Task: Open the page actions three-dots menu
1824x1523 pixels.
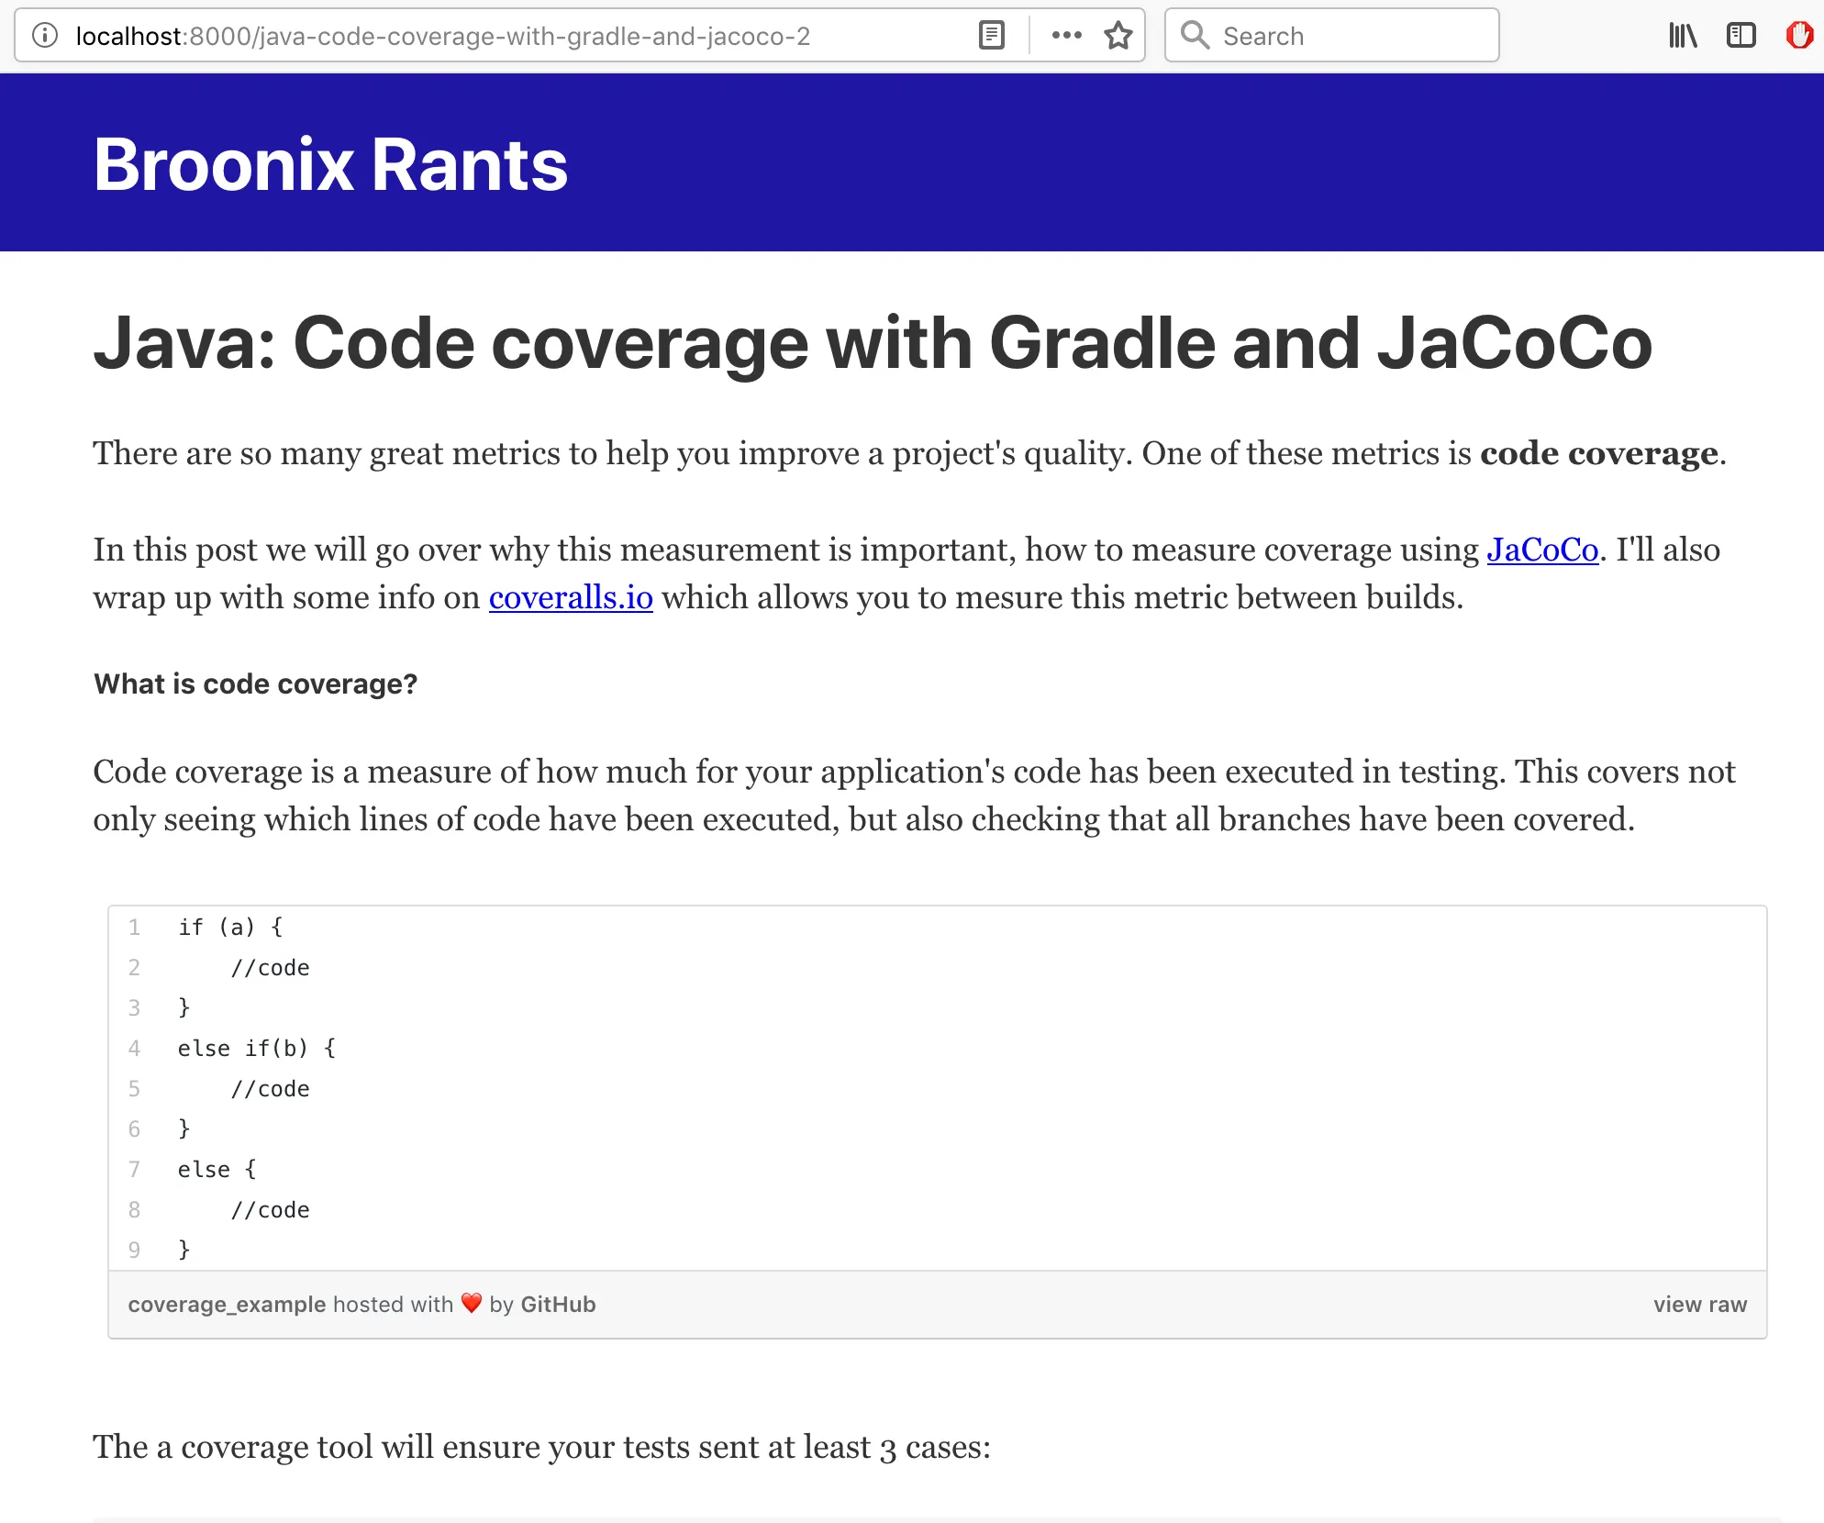Action: [x=1066, y=36]
